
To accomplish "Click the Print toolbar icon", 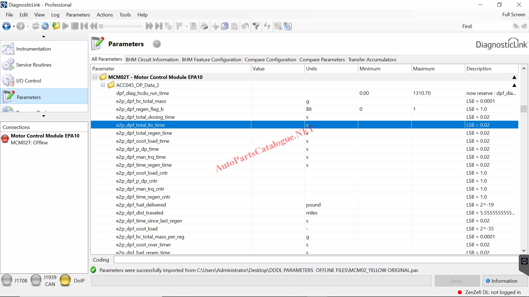I will (x=204, y=26).
